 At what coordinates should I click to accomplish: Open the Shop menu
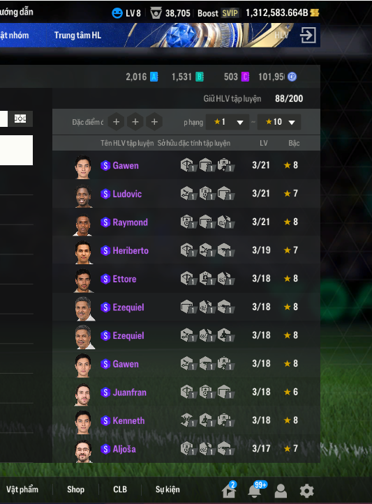tap(75, 489)
